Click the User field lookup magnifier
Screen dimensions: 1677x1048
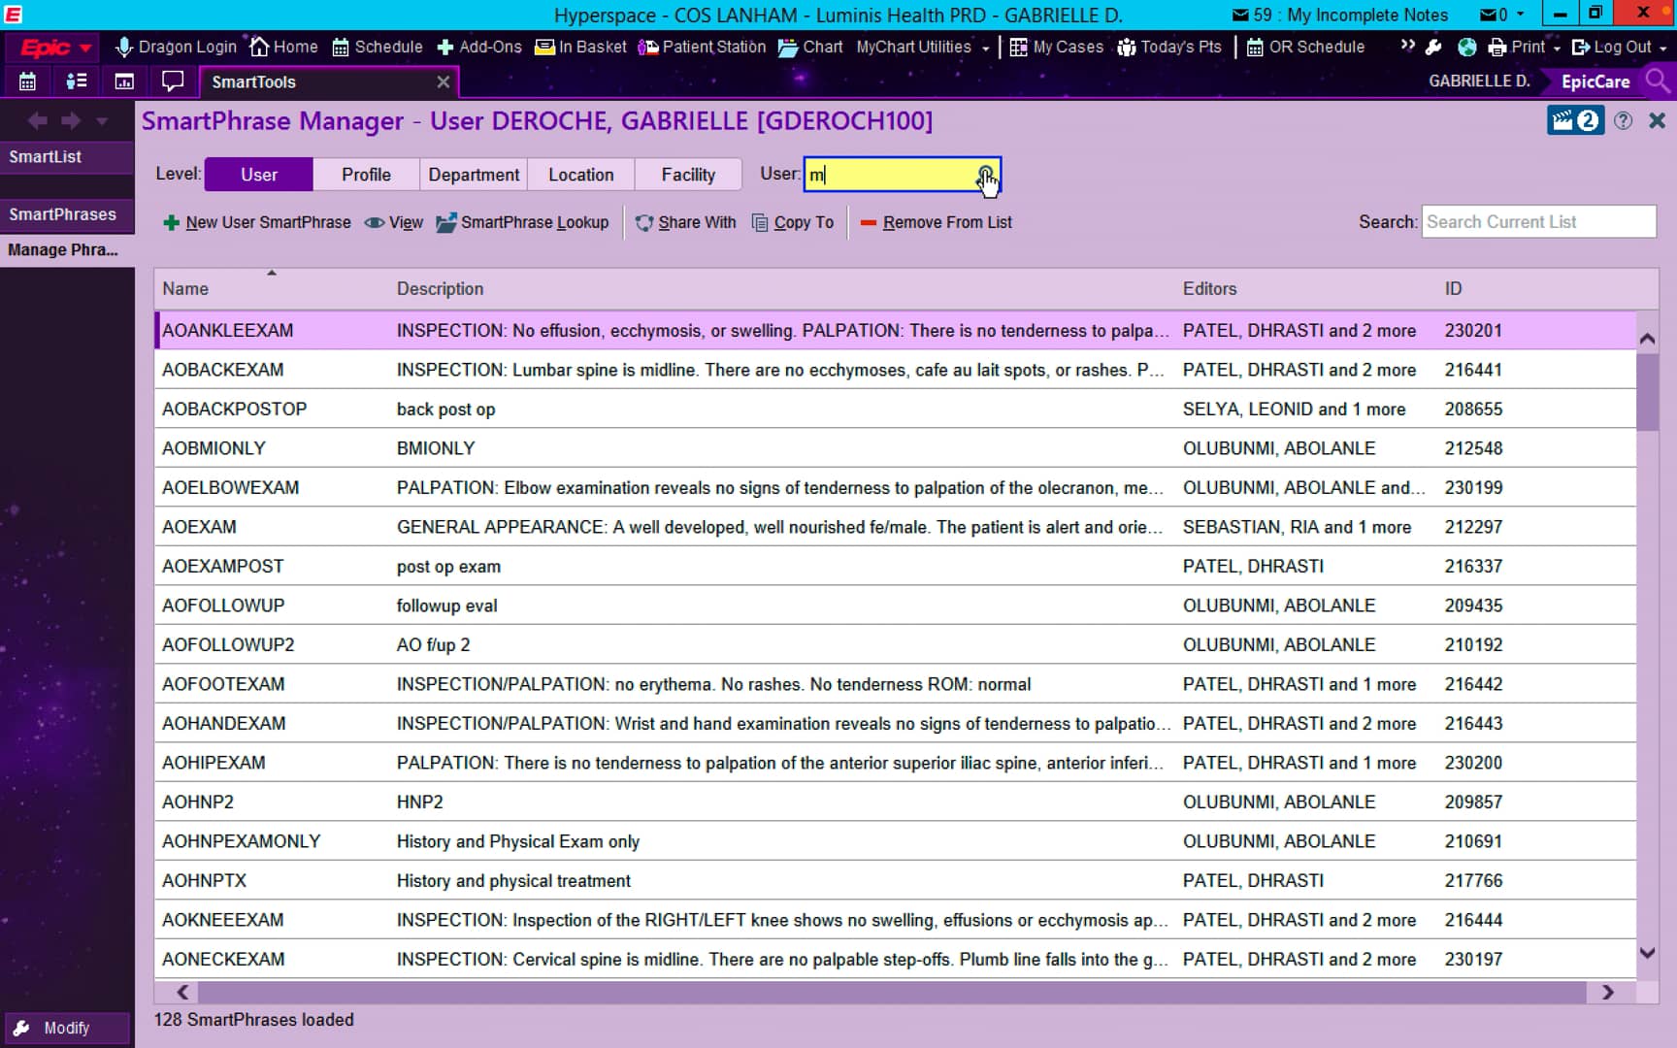[x=985, y=175]
